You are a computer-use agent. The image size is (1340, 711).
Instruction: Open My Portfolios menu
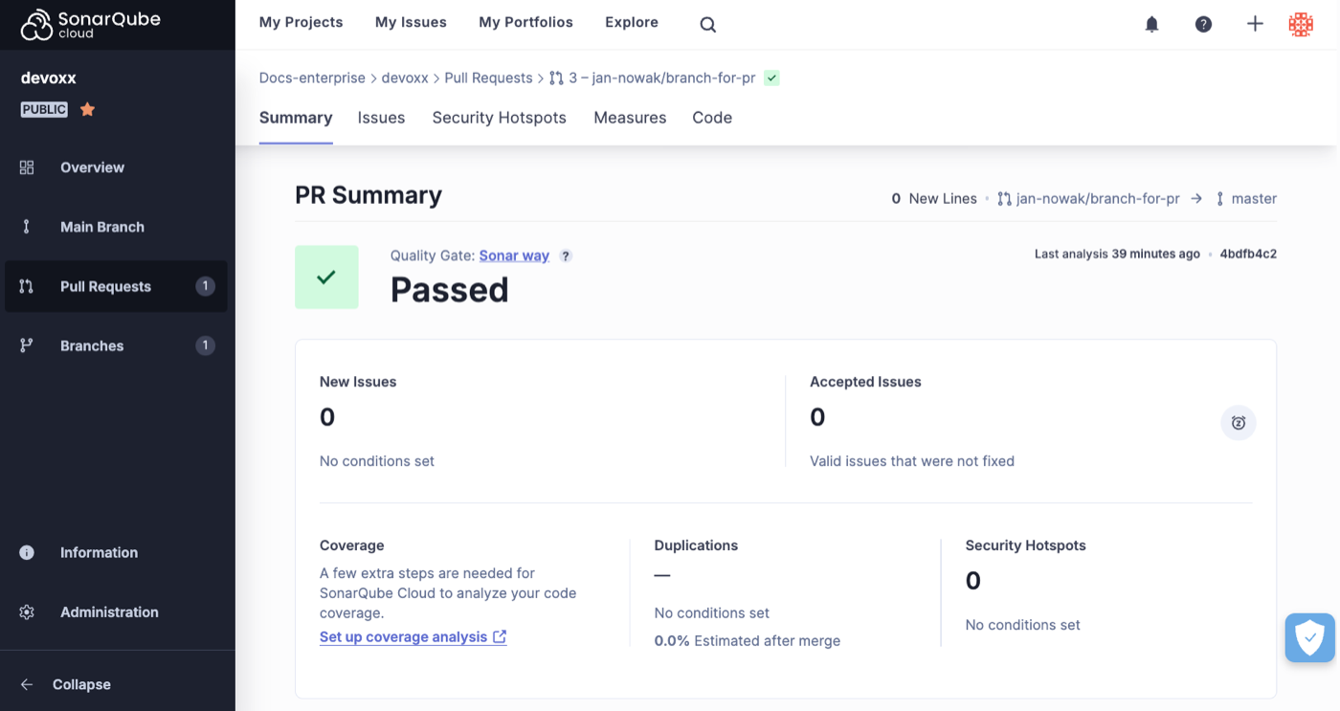click(x=525, y=22)
